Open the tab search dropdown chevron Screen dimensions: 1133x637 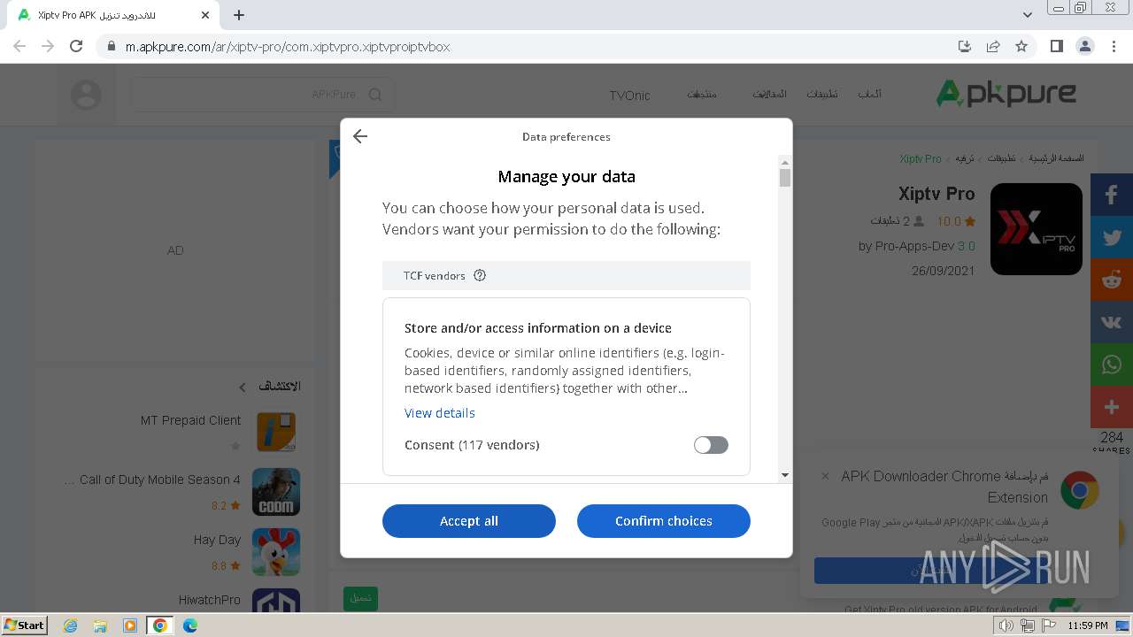coord(1027,15)
